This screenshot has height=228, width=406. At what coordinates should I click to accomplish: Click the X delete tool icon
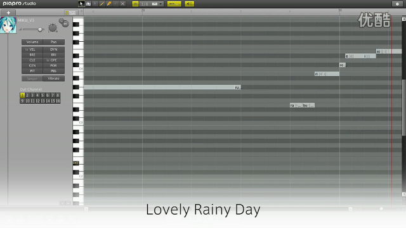[x=122, y=4]
